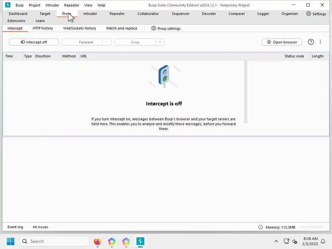Screen dimensions: 332x249
Task: Expand the Forward dropdown arrow
Action: 107,42
